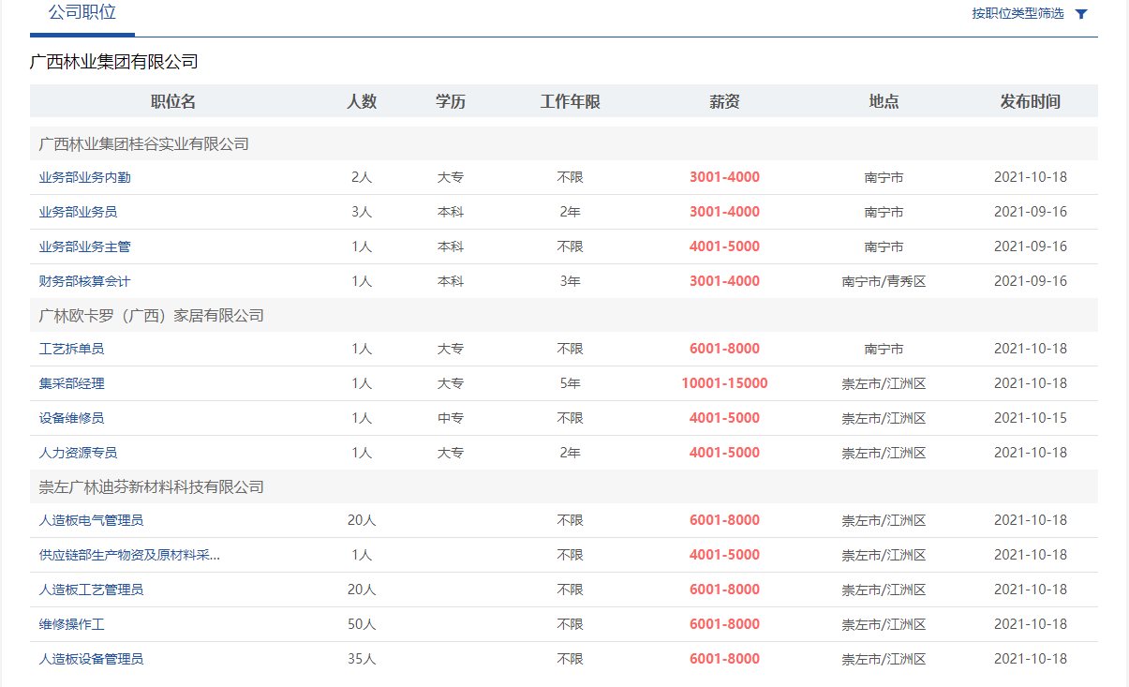Open job 设备维修员
Viewport: 1129px width, 687px height.
coord(72,418)
